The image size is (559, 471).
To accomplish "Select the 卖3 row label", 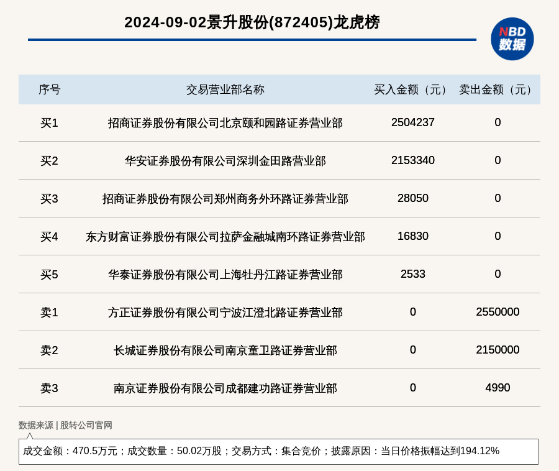I will coord(49,388).
